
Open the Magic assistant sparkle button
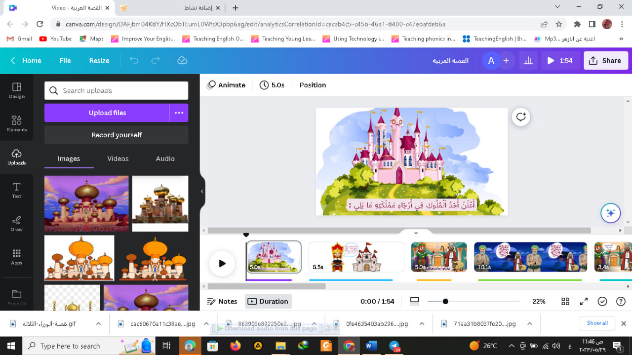click(610, 213)
